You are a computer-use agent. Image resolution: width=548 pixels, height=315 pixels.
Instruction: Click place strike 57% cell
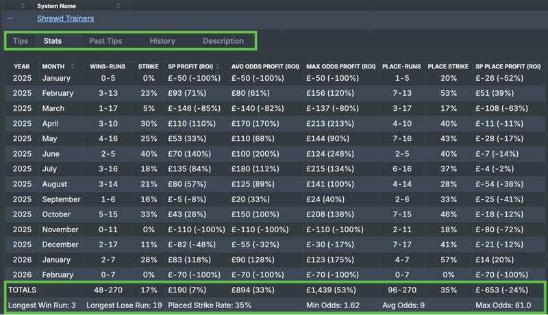click(x=449, y=260)
